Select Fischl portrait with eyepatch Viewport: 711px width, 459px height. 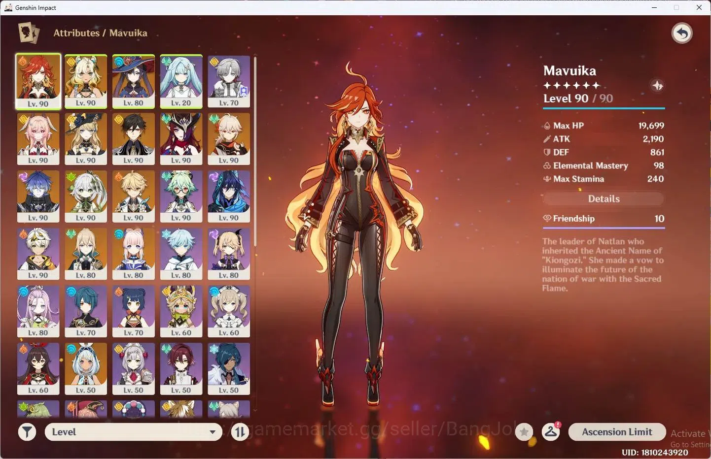click(229, 254)
